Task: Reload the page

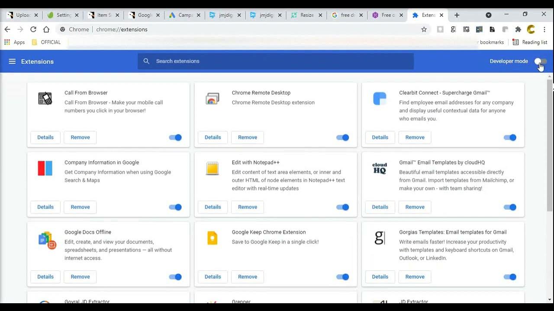Action: 33,29
